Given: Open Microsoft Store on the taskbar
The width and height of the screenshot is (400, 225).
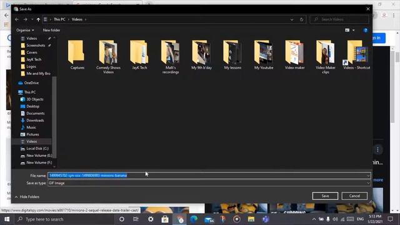Looking at the screenshot, I should click(165, 219).
